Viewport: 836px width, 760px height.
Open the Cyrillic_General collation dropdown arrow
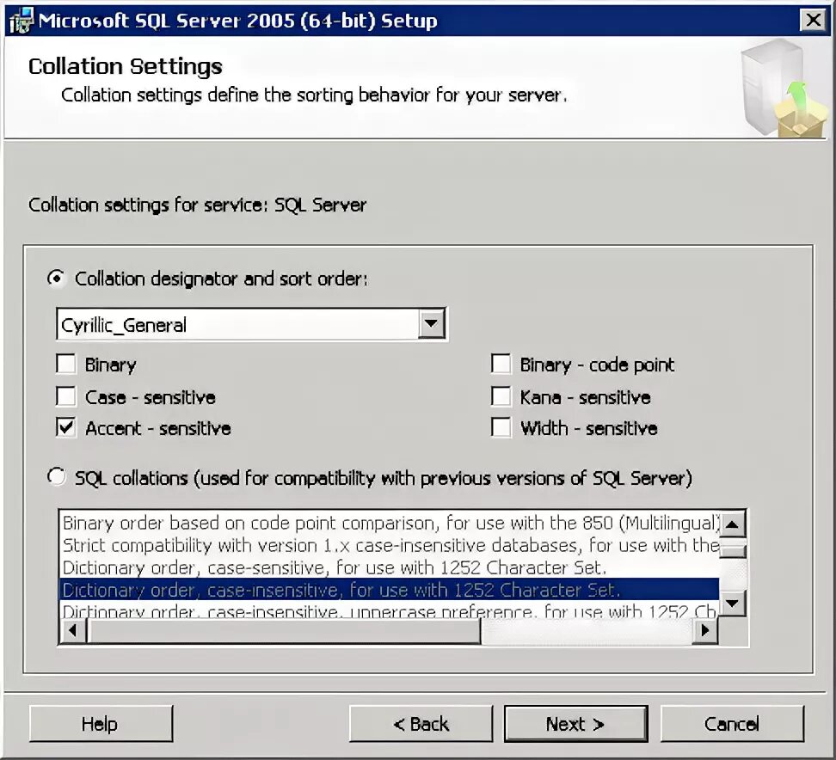point(431,323)
